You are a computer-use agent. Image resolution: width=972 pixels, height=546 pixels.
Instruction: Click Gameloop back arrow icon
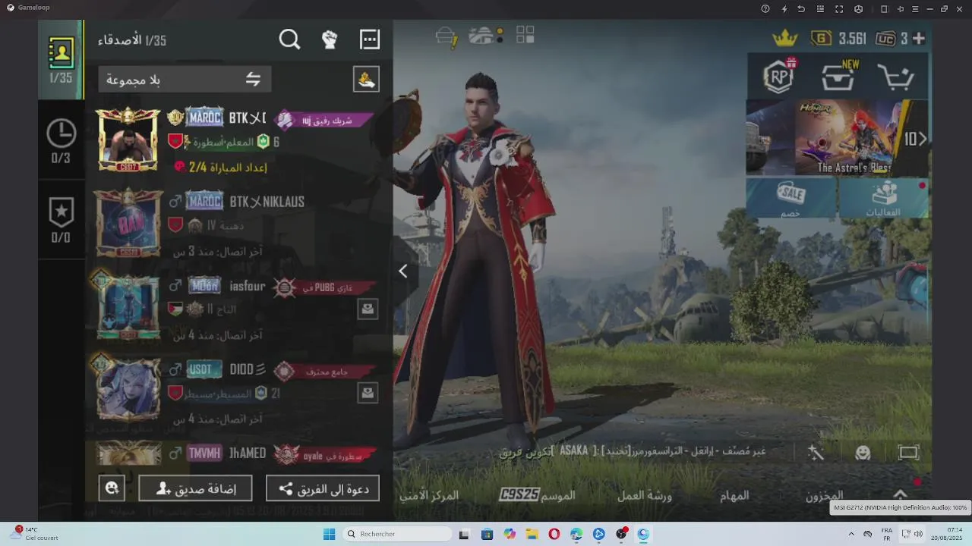click(x=801, y=9)
